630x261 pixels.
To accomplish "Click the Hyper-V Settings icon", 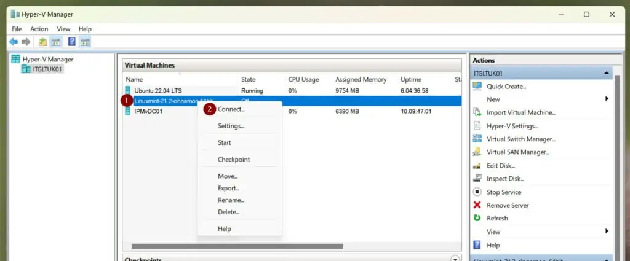I will (477, 126).
